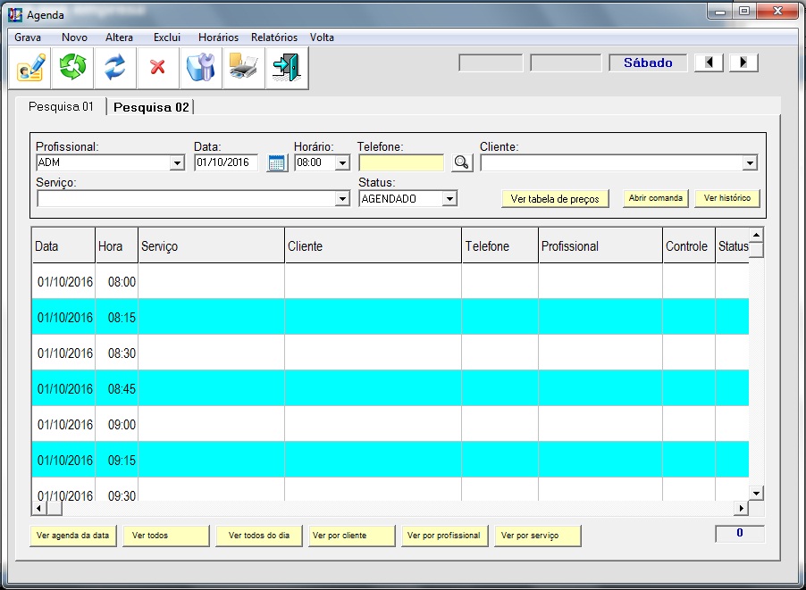The width and height of the screenshot is (806, 590).
Task: Open the calendar date picker icon
Action: [277, 162]
